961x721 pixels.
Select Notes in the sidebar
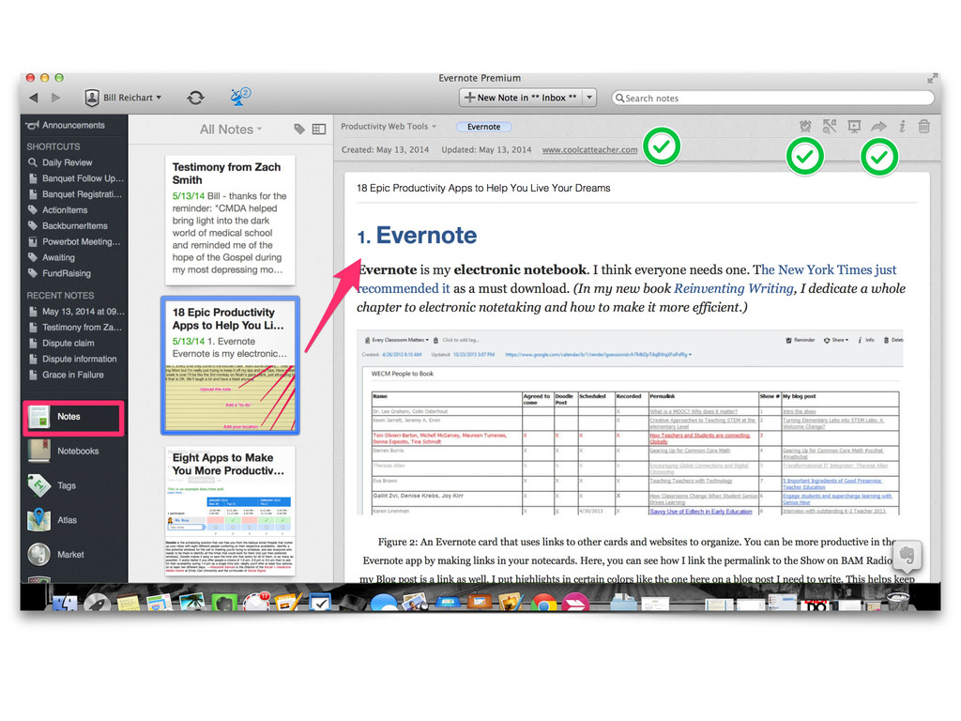73,418
